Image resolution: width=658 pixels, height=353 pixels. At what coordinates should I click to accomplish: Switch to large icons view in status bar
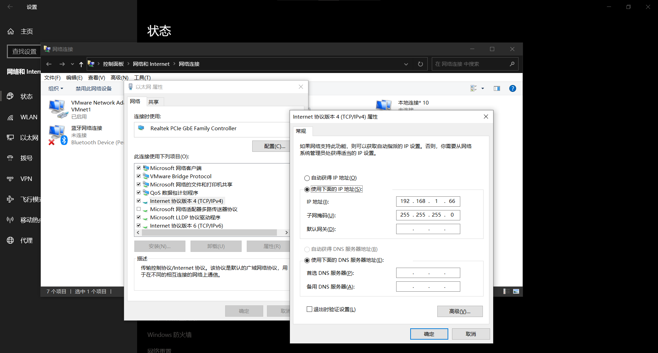516,291
